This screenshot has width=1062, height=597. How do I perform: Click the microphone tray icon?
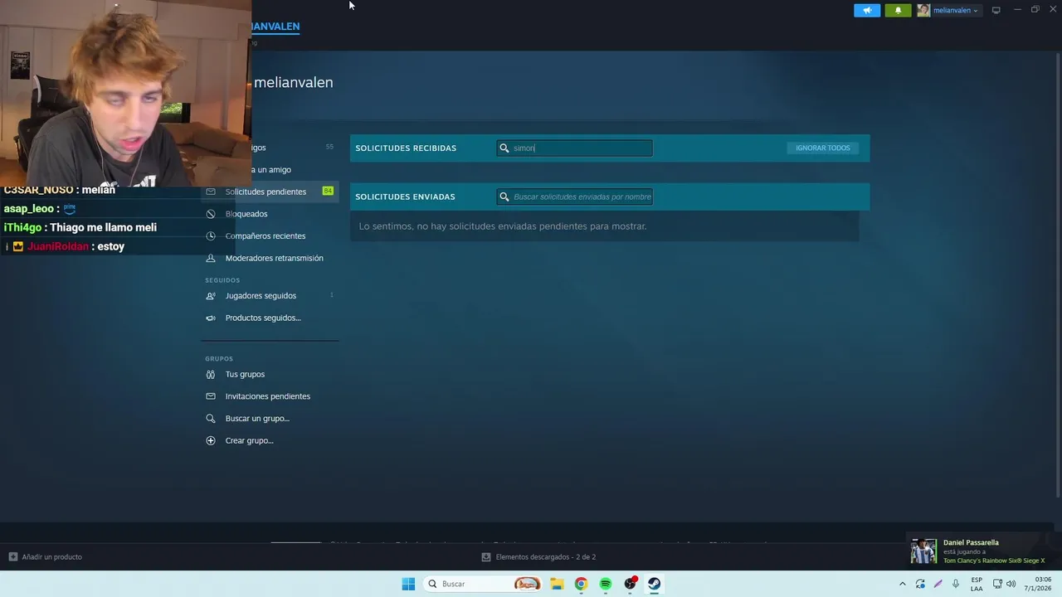click(x=956, y=584)
